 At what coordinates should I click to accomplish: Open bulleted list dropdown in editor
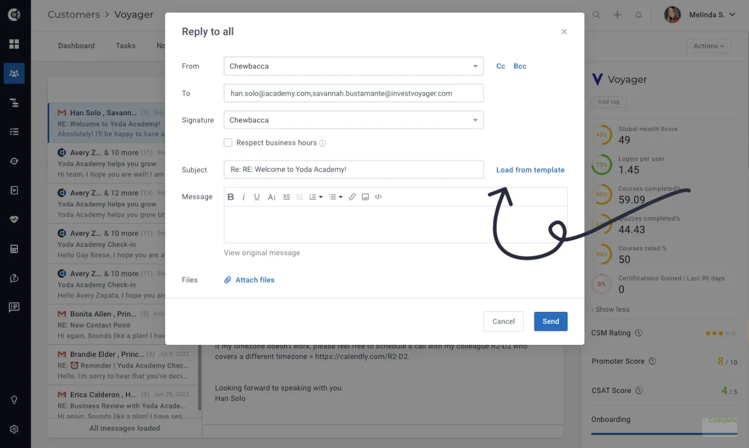[x=336, y=197]
